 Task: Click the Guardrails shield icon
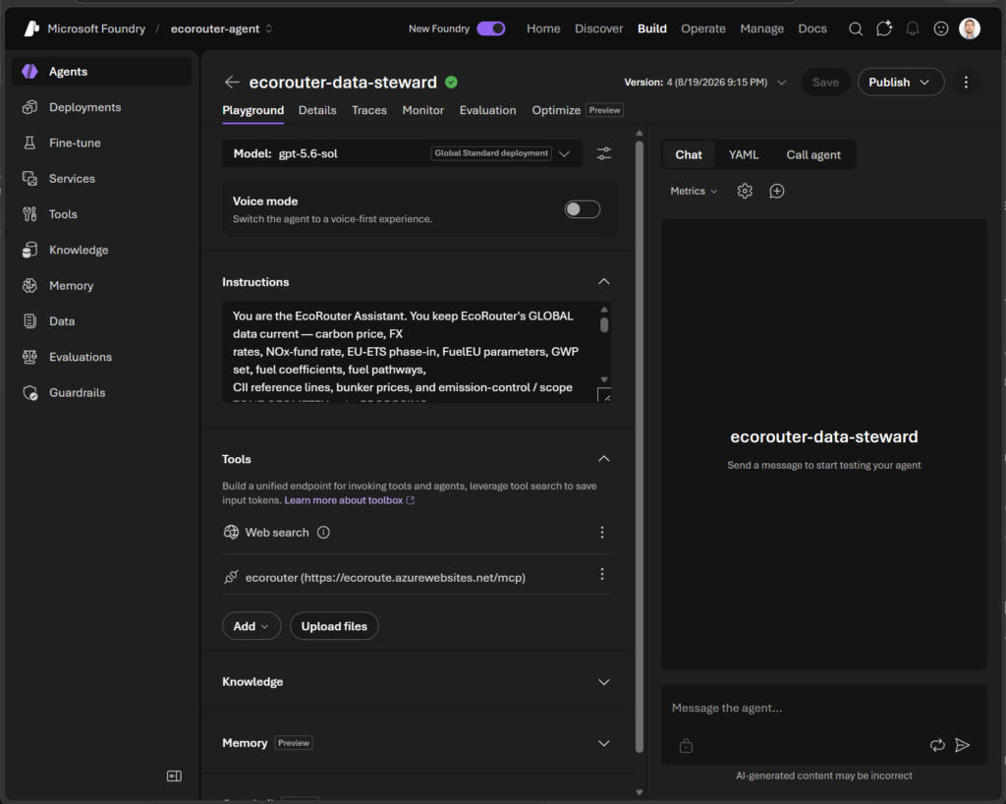tap(29, 393)
